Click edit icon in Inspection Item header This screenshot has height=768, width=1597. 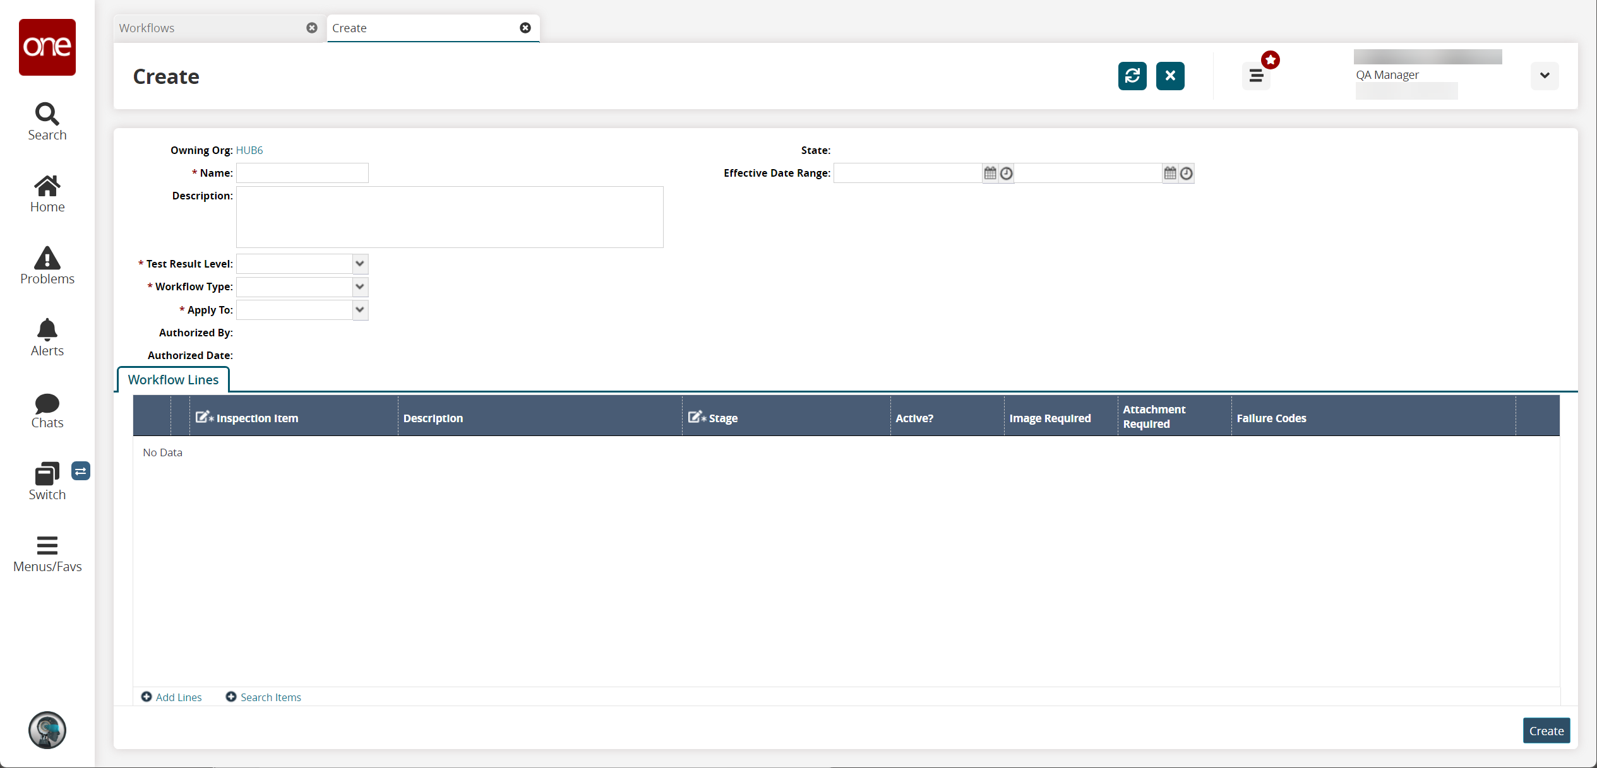[204, 417]
